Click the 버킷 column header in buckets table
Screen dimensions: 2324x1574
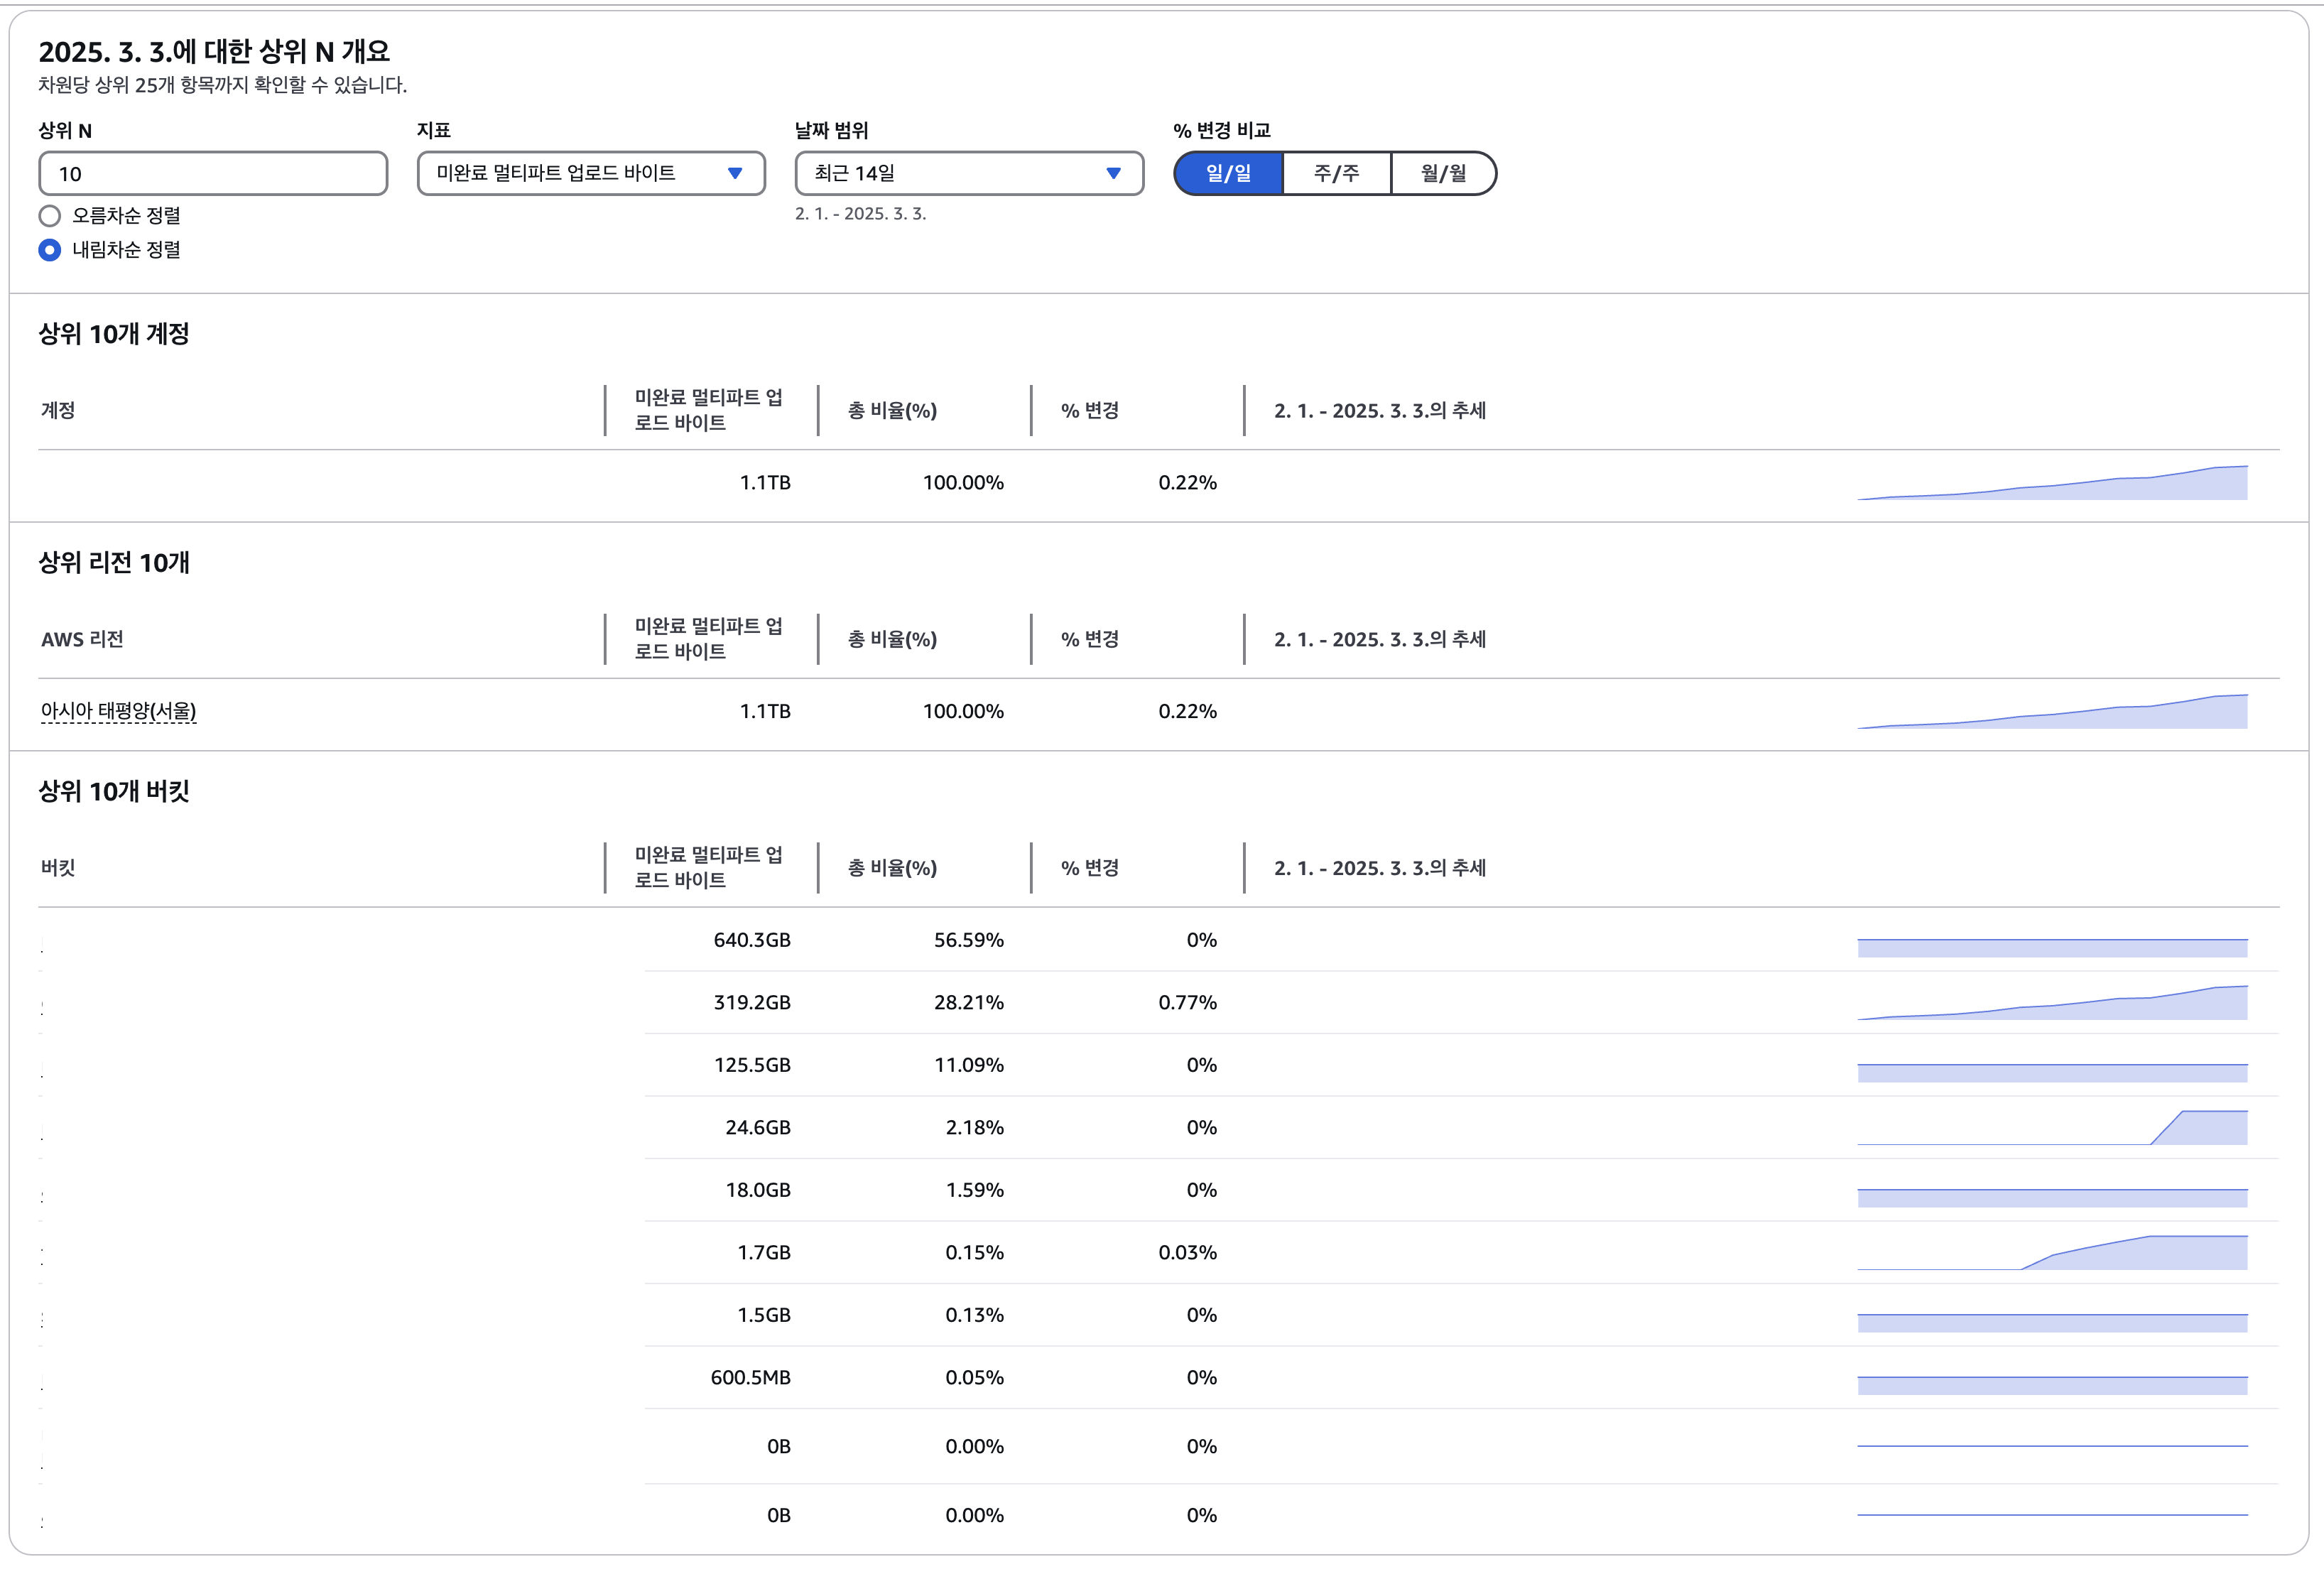(58, 868)
